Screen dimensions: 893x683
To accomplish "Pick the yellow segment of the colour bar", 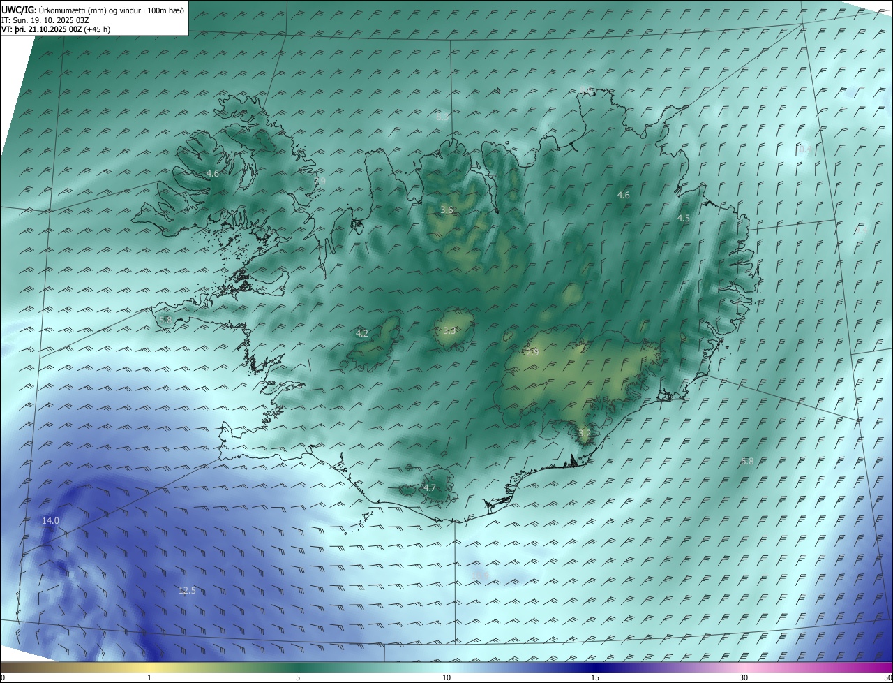I will coord(150,667).
